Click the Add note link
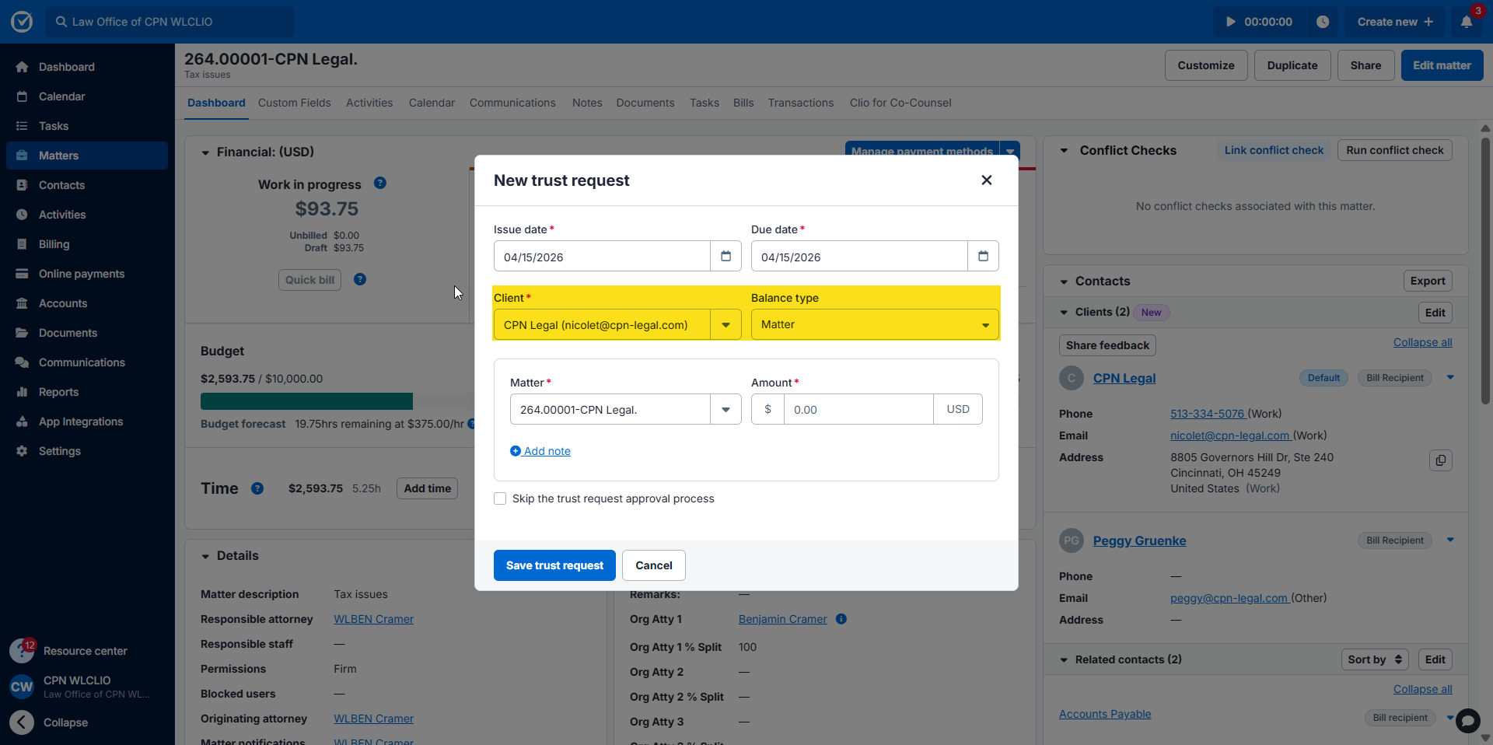This screenshot has width=1493, height=745. coord(547,451)
